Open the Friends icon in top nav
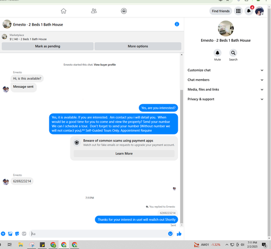Screen dimensions: 271x249 [x=94, y=11]
